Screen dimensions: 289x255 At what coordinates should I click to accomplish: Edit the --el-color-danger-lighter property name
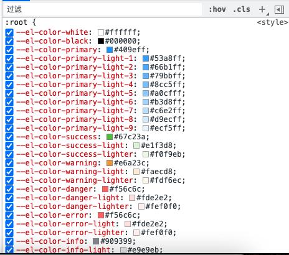point(72,206)
